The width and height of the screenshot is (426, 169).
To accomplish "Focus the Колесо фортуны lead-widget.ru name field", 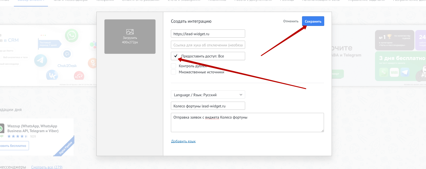I will pos(208,106).
